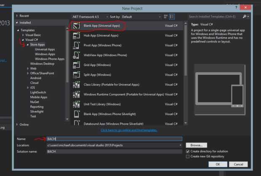Image resolution: width=261 pixels, height=176 pixels.
Task: Collapse the Templates tree node
Action: (x=18, y=30)
